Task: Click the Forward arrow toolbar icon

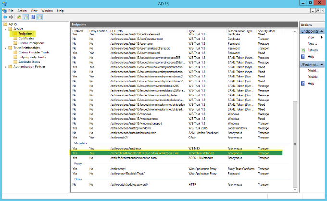Action: pyautogui.click(x=11, y=16)
